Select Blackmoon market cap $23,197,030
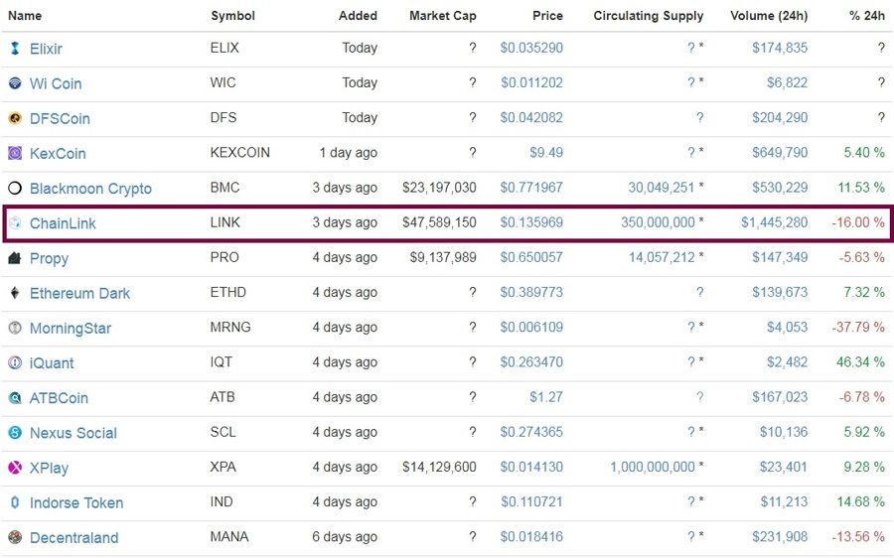Image resolution: width=894 pixels, height=558 pixels. (439, 188)
